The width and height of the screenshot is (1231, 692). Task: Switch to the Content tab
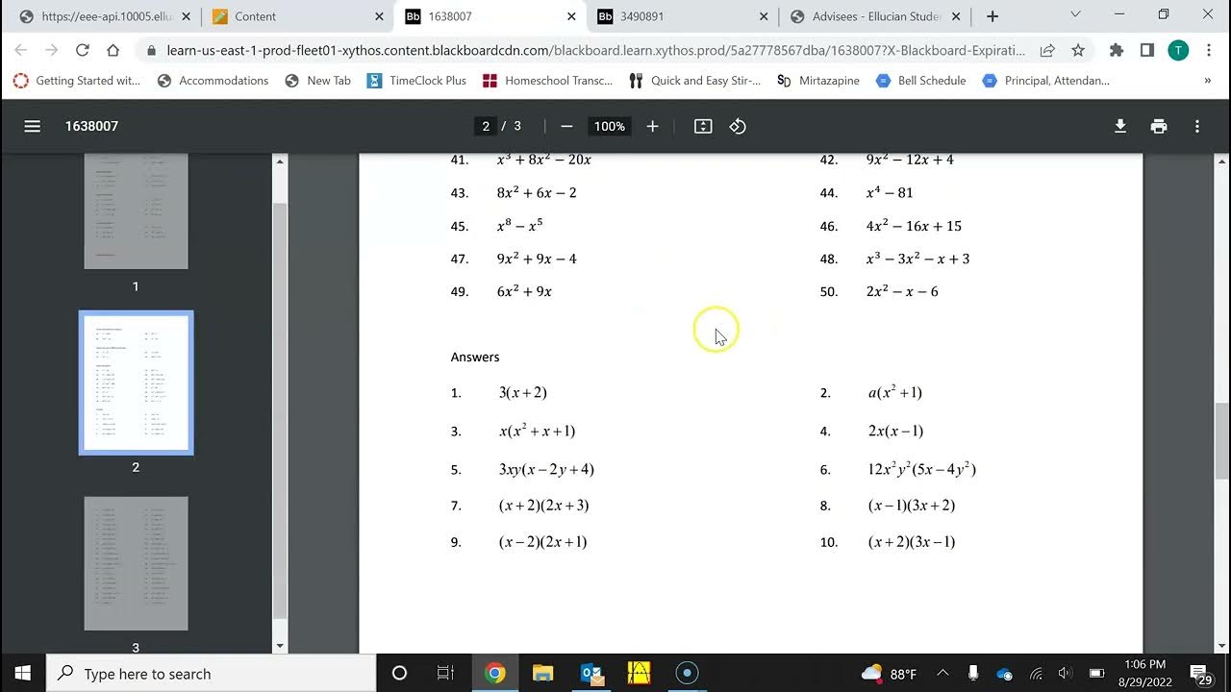pyautogui.click(x=298, y=16)
